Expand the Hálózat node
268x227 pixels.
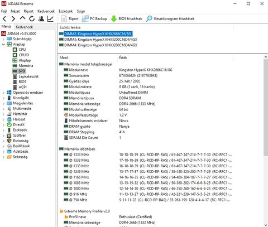(x=3, y=119)
